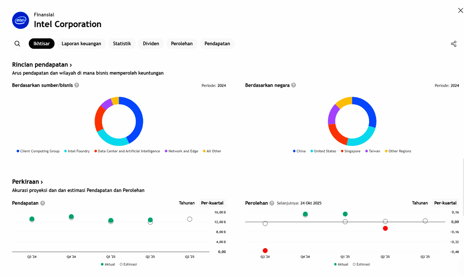The width and height of the screenshot is (464, 276).
Task: Switch to the Dividen tab
Action: click(151, 44)
